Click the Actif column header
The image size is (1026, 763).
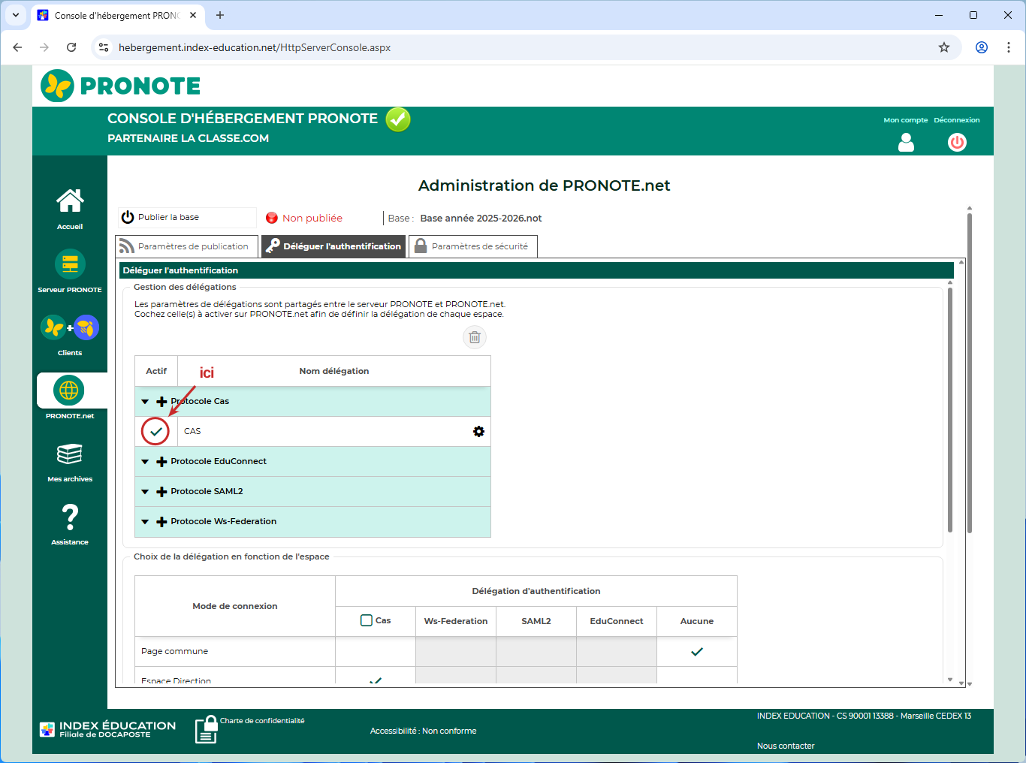[156, 371]
